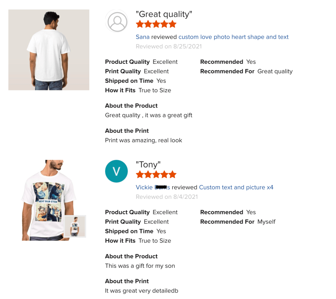Open "Custom text and picture x4" product link
336x299 pixels.
(x=236, y=187)
